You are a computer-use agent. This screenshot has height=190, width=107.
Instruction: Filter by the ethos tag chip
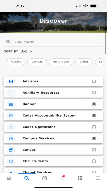coord(84,62)
